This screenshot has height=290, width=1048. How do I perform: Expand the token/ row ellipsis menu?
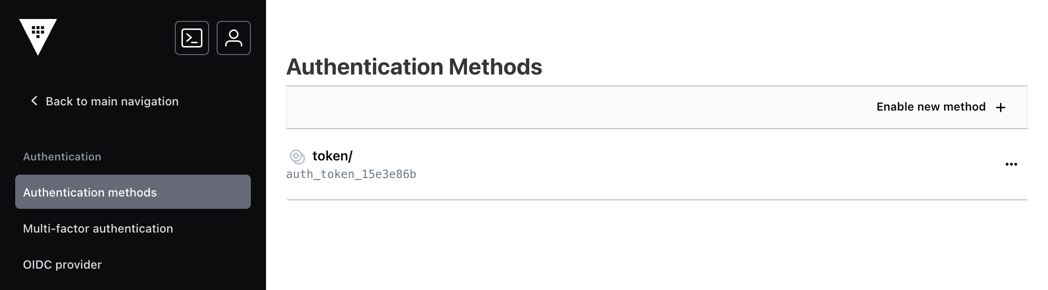pos(1011,164)
